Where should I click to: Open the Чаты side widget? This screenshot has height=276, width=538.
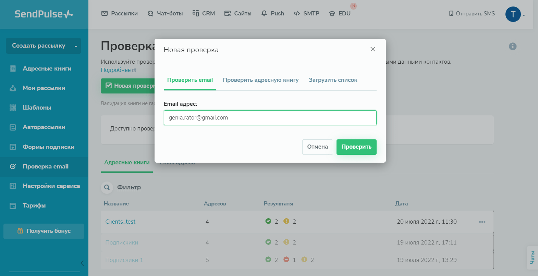[x=532, y=257]
